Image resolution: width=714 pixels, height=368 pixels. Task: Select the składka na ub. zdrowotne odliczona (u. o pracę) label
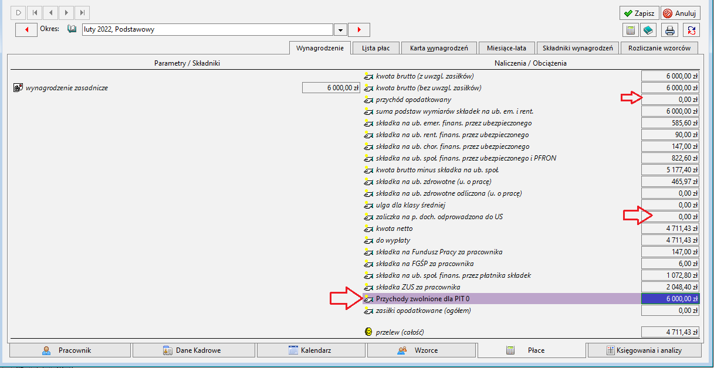[x=449, y=193]
